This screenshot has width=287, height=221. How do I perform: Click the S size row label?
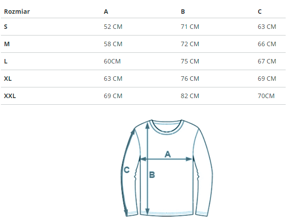tap(6, 27)
